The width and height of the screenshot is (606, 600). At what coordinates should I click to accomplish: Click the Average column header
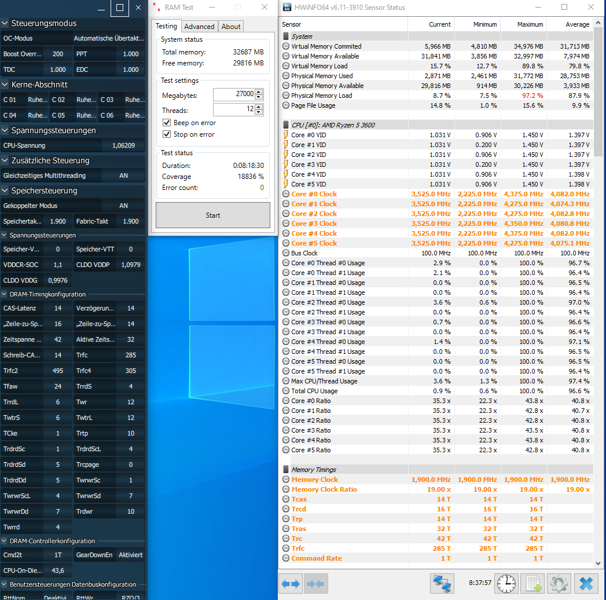[570, 24]
